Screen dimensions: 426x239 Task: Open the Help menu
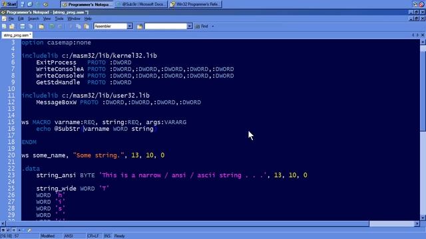(x=88, y=19)
